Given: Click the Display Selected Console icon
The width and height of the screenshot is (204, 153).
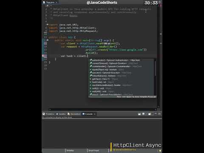Looking at the screenshot, I should pos(143,114).
